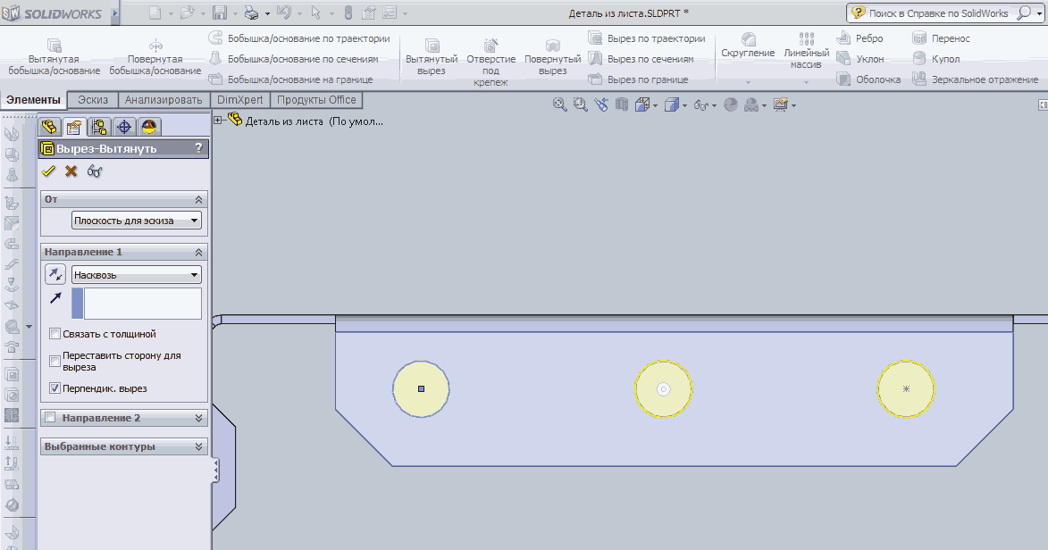Choose the Линейный массив pattern tool
Image resolution: width=1048 pixels, height=550 pixels.
(x=806, y=51)
